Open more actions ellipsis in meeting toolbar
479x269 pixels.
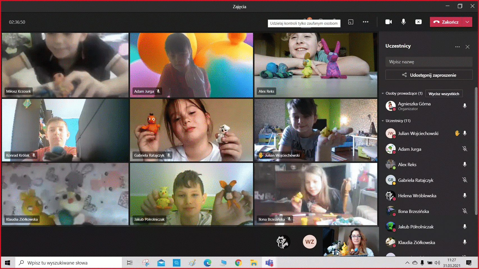[365, 22]
